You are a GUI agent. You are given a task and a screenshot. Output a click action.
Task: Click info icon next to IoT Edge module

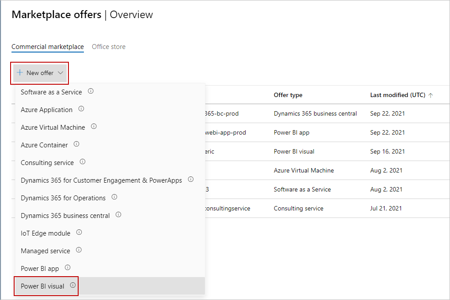[x=79, y=232]
